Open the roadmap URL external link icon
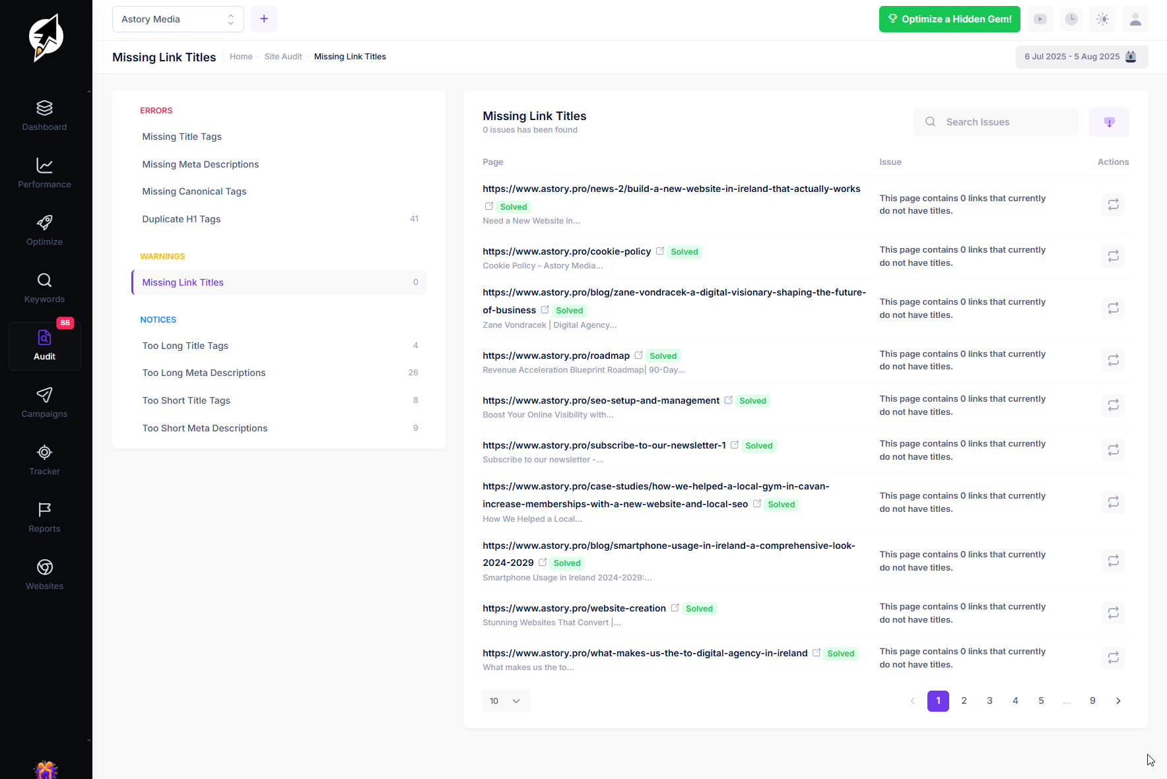Screen dimensions: 1167x779 point(638,355)
